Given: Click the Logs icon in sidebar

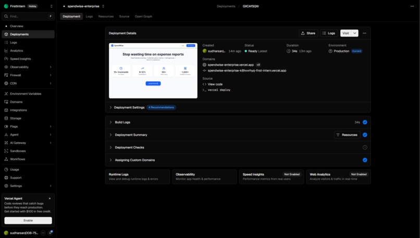Looking at the screenshot, I should pos(6,42).
